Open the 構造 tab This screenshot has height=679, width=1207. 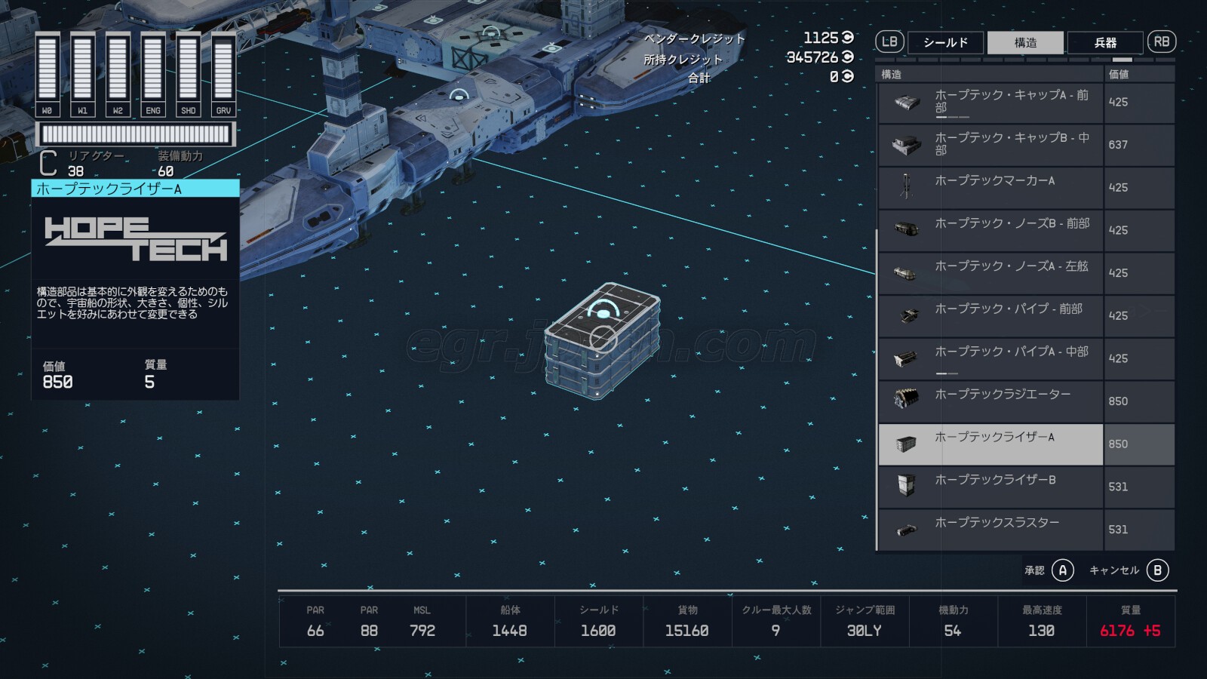pos(1025,43)
